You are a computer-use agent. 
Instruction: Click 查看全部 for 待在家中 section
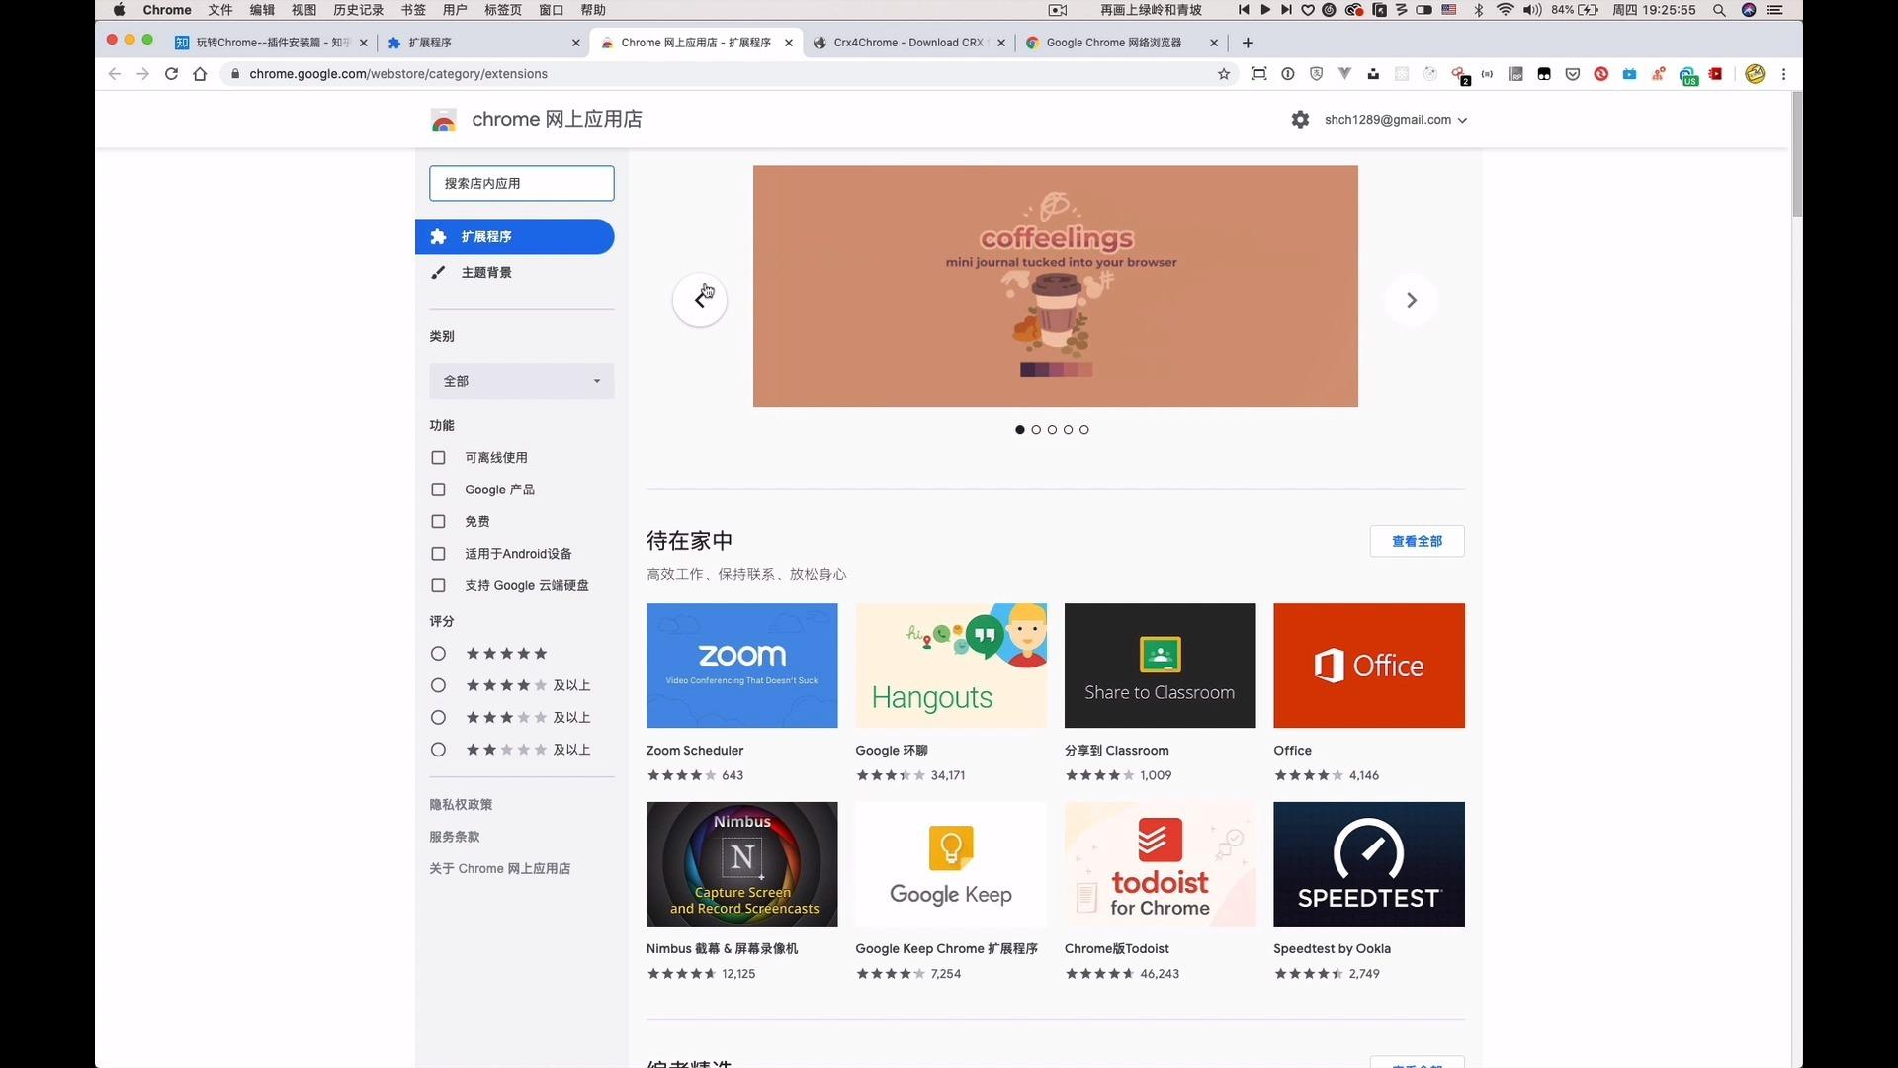1417,542
